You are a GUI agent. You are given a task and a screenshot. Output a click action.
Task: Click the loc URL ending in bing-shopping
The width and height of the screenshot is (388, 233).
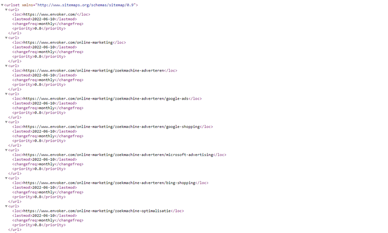pyautogui.click(x=109, y=183)
